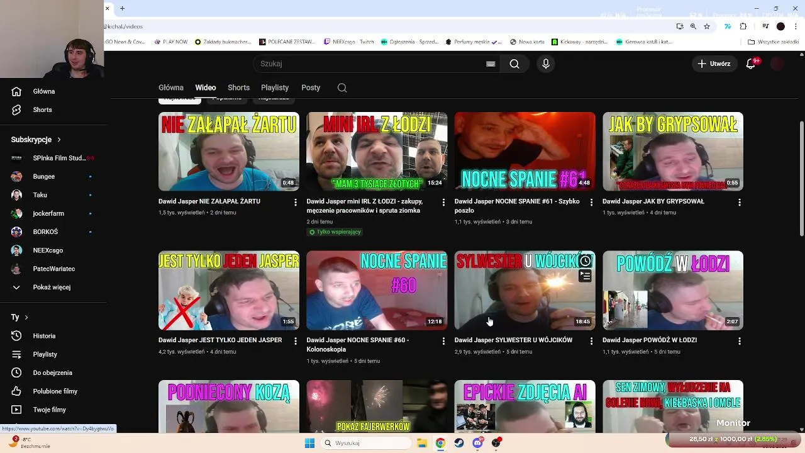Open Steam from the taskbar

coord(458,443)
